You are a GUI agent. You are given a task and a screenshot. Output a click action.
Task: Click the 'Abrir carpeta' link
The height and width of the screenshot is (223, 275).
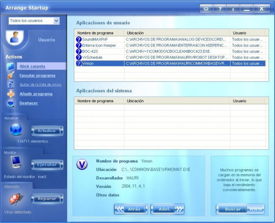point(32,66)
